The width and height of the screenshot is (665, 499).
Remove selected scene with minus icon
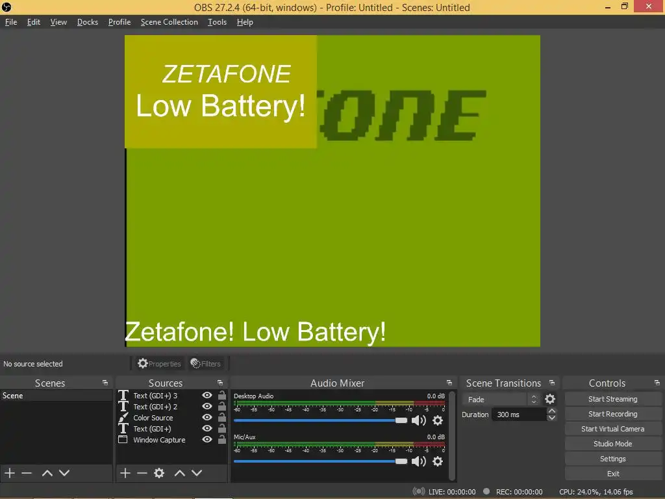point(27,473)
